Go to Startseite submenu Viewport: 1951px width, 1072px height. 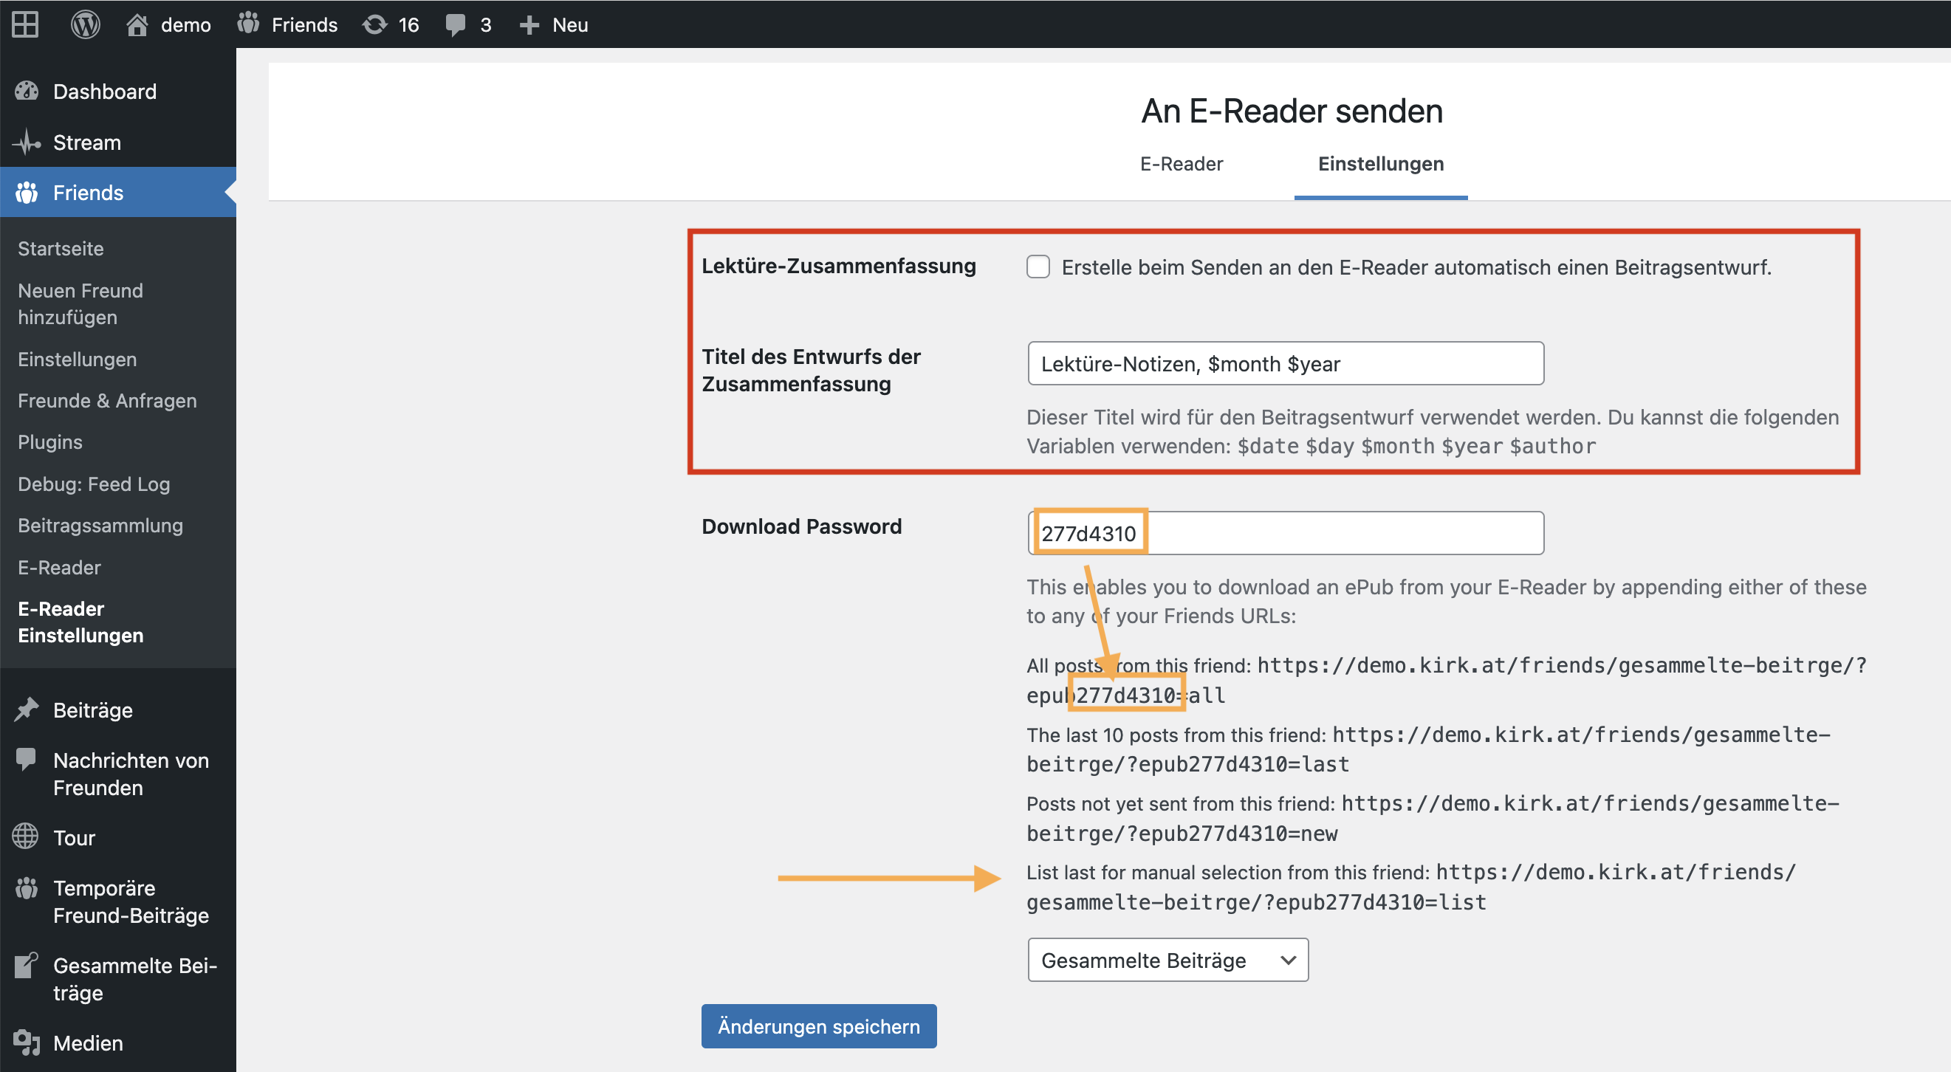[x=61, y=248]
